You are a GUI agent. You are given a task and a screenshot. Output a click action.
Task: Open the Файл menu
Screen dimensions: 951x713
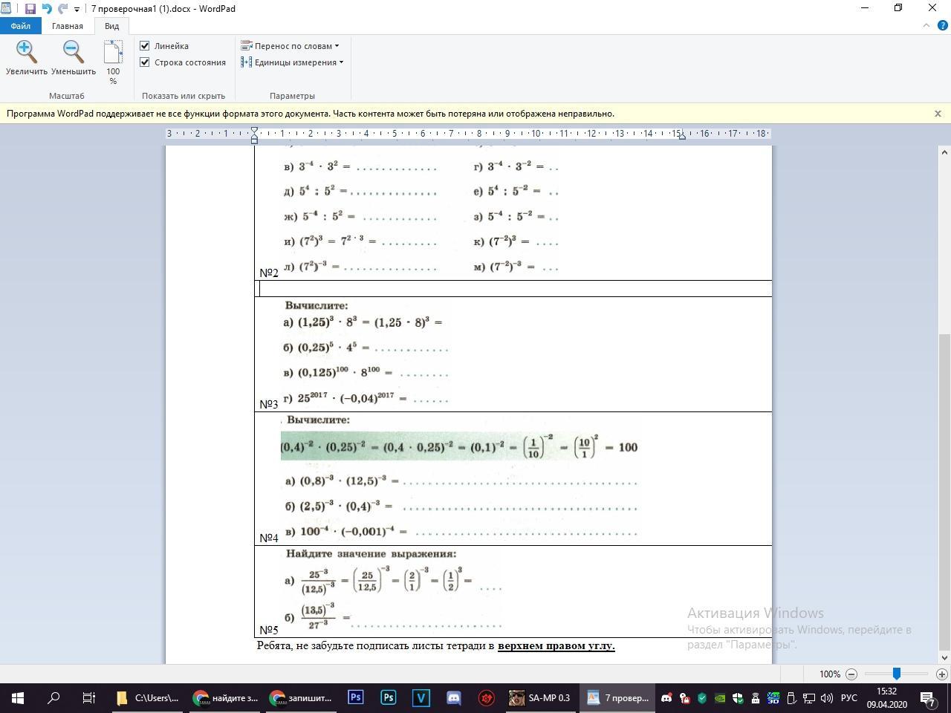20,26
